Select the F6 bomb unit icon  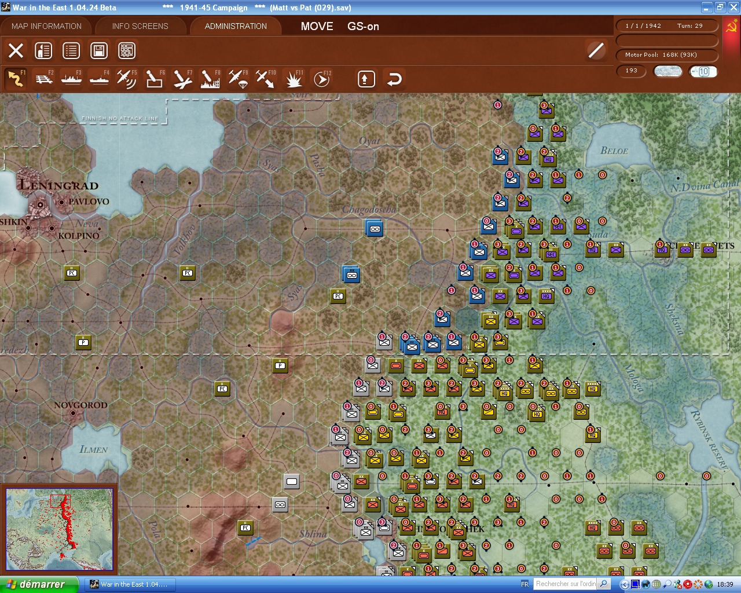[155, 79]
